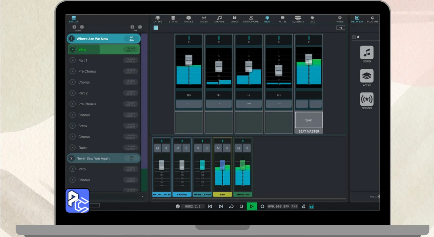This screenshot has height=237, width=434.
Task: Switch to the Mixer tab
Action: pyautogui.click(x=204, y=19)
